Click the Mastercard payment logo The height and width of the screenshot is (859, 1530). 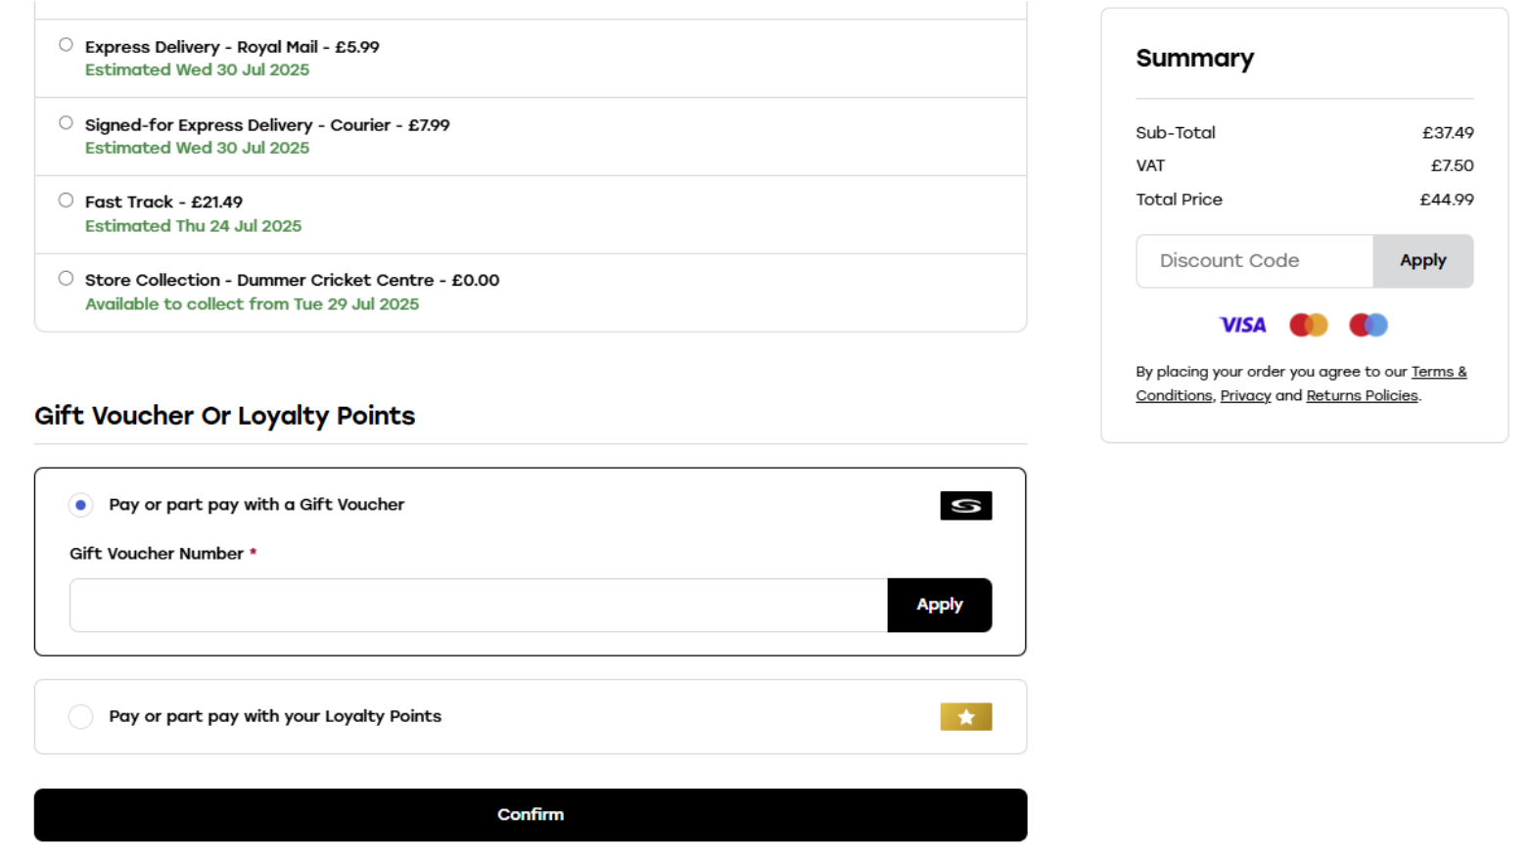coord(1308,325)
